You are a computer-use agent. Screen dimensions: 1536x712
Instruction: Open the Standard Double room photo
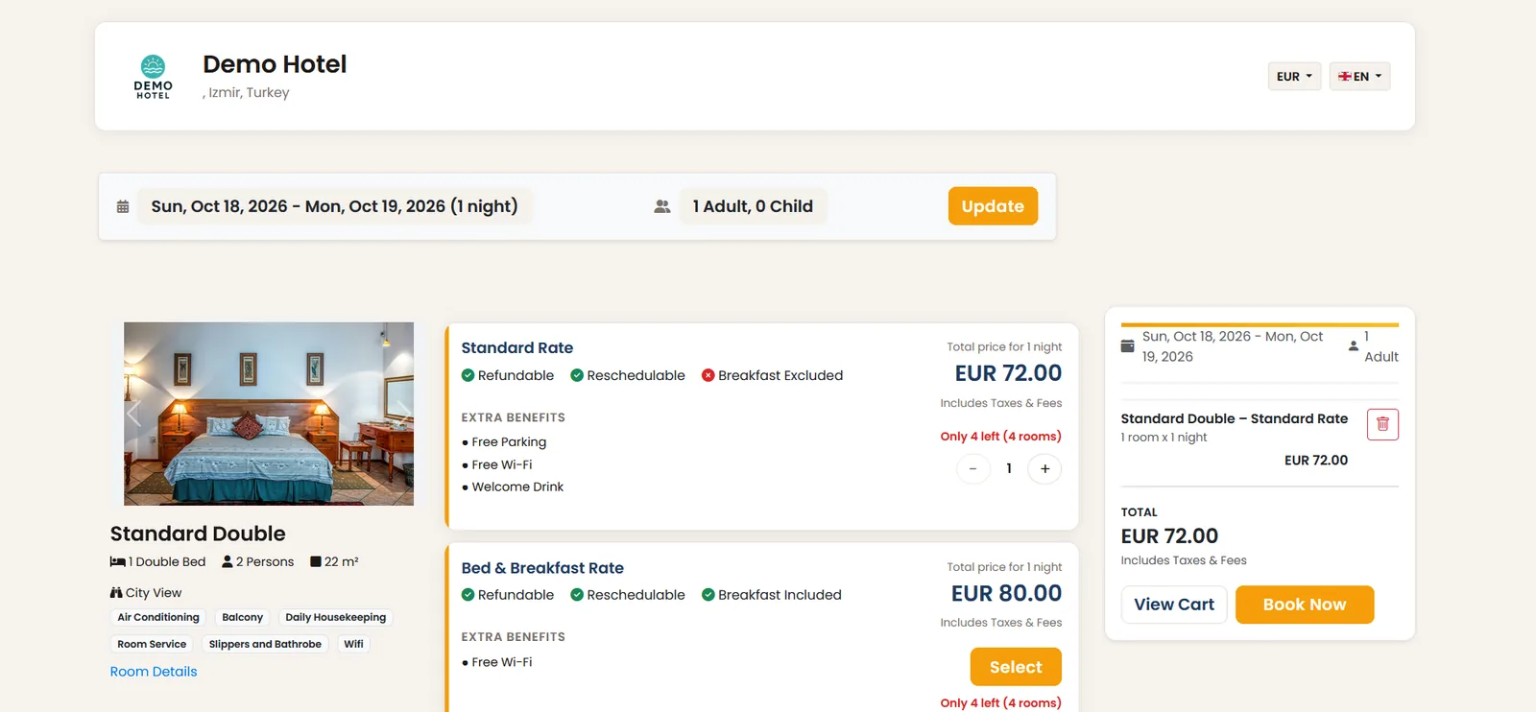[x=269, y=414]
